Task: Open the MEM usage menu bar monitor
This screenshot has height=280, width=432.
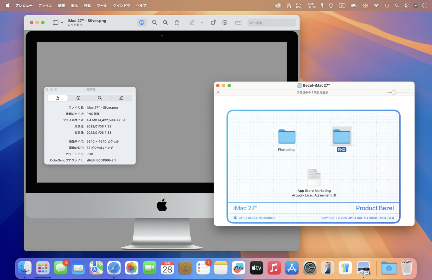Action: (x=312, y=5)
